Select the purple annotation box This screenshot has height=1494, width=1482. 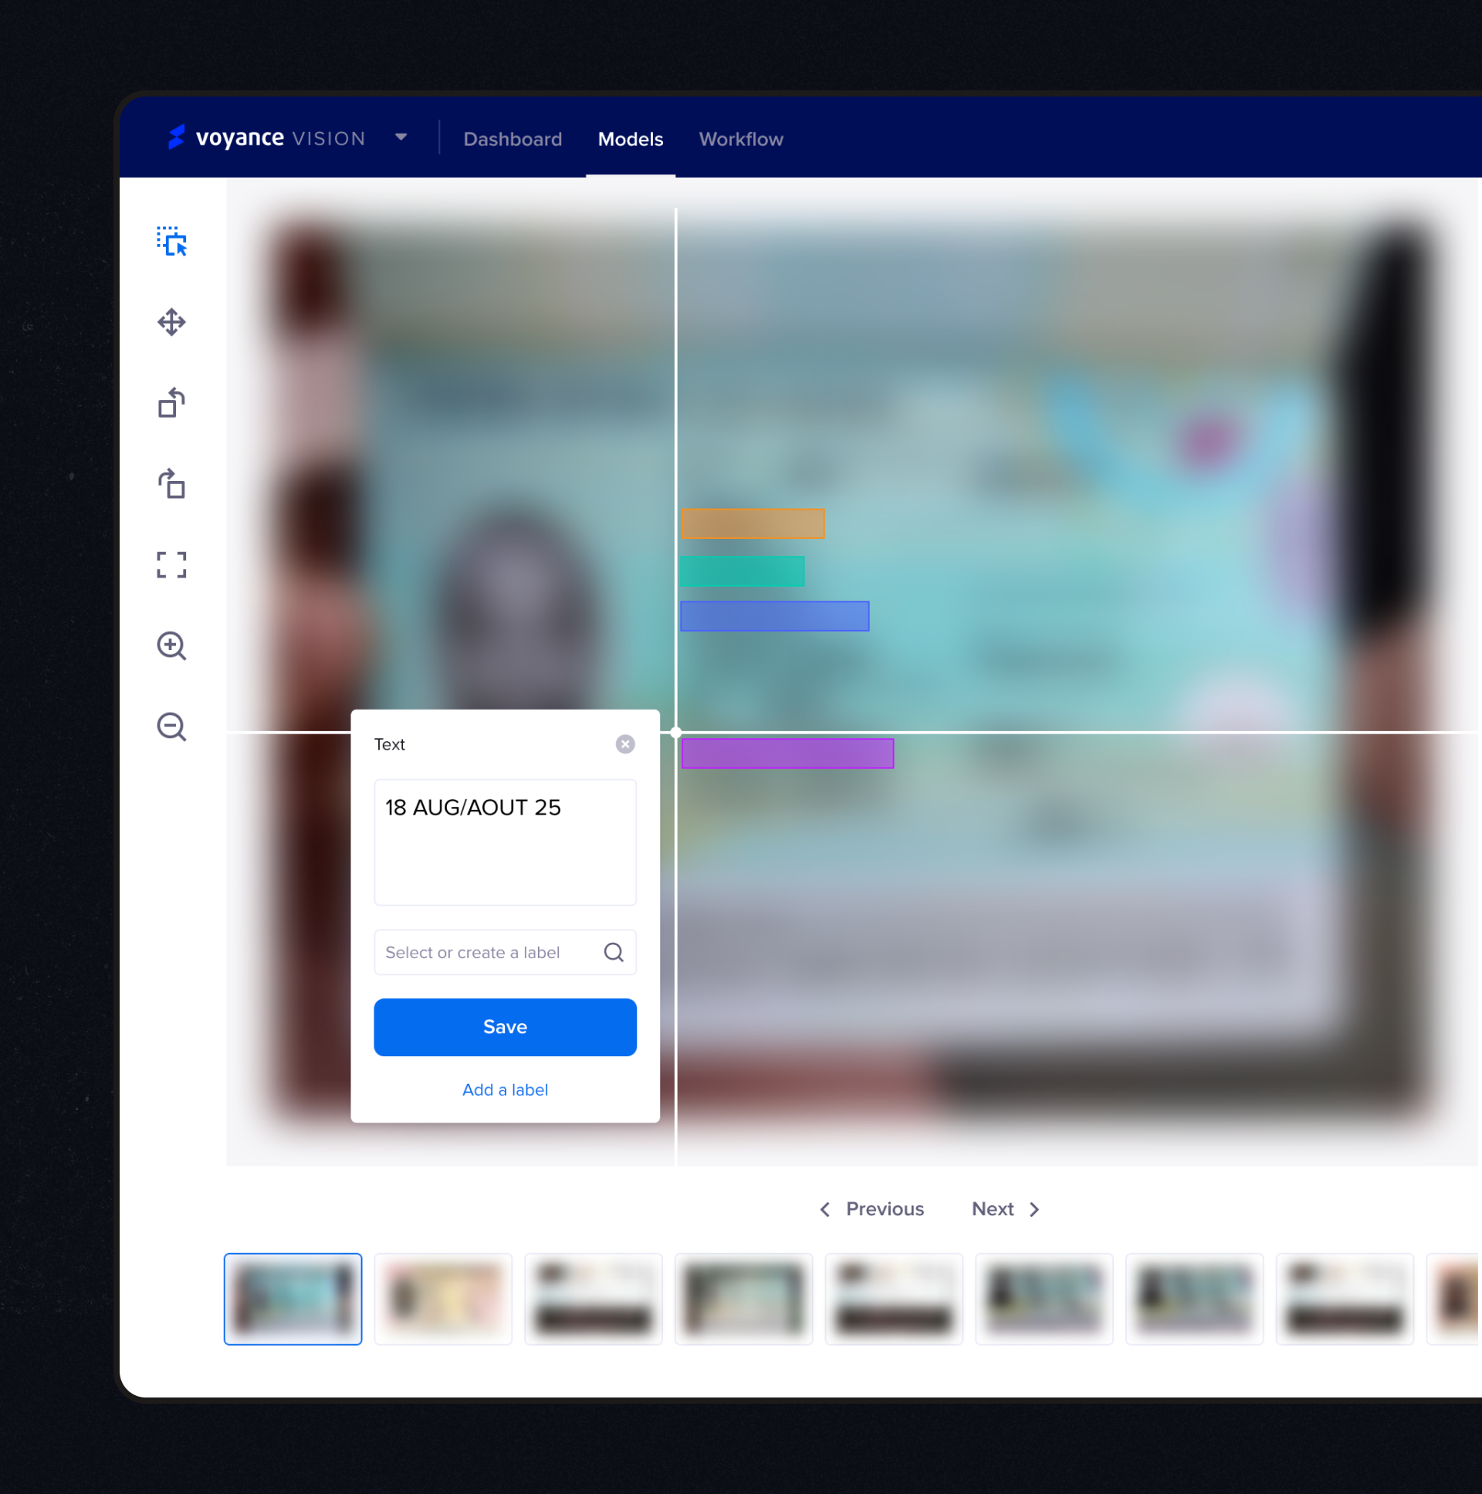point(787,754)
